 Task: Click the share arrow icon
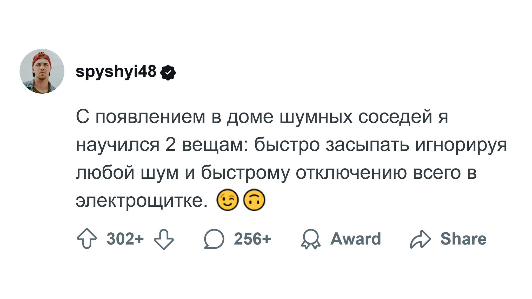420,239
